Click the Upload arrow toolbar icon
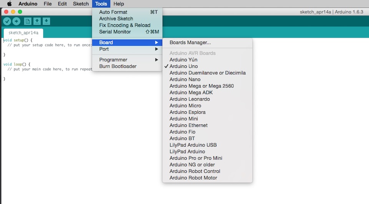 tap(16, 22)
